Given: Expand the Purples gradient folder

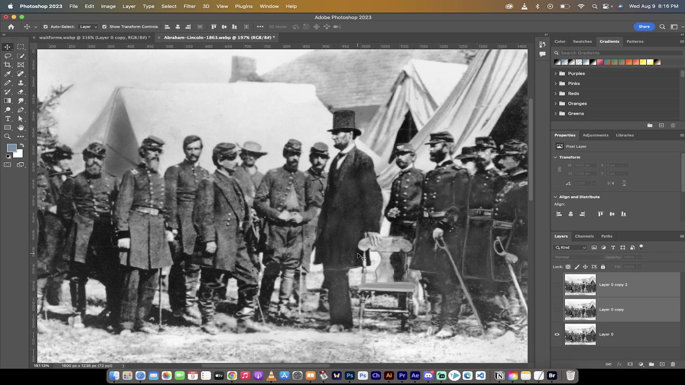Looking at the screenshot, I should pos(555,73).
